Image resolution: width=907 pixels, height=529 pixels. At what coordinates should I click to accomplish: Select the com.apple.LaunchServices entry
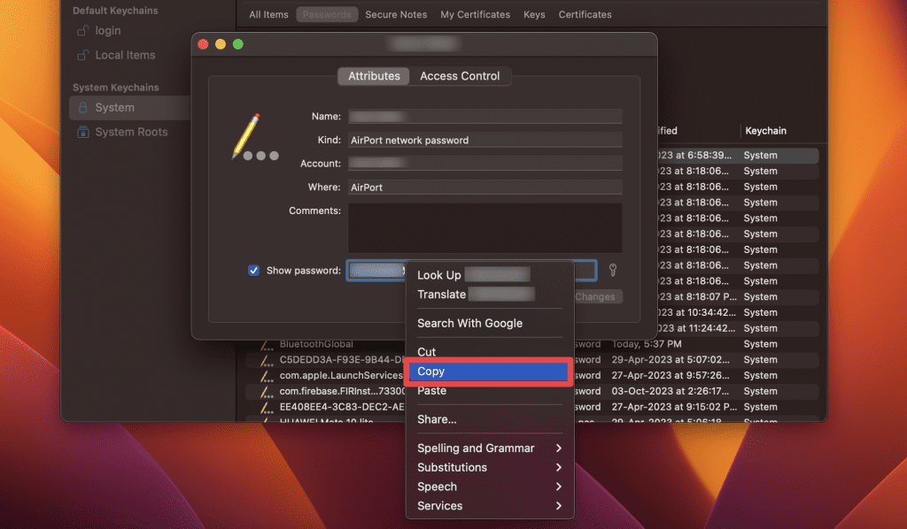pyautogui.click(x=341, y=375)
